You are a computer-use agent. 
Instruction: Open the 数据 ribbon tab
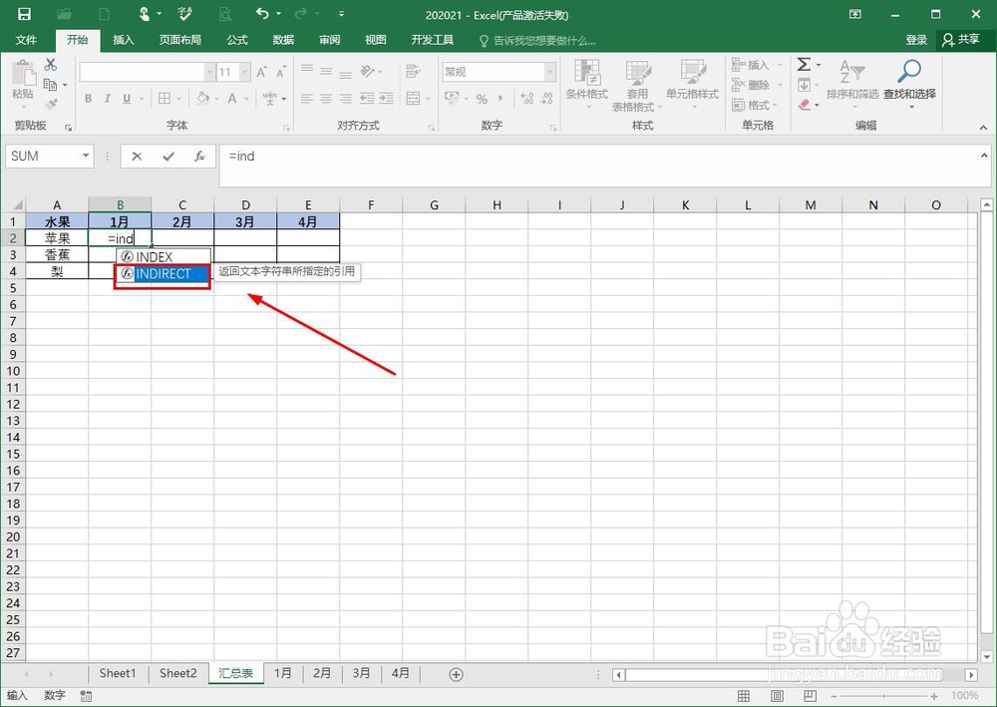click(x=283, y=40)
